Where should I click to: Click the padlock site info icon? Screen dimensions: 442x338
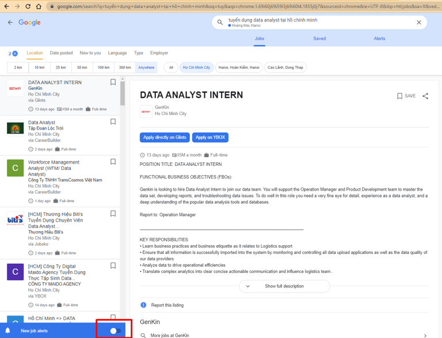[x=52, y=6]
